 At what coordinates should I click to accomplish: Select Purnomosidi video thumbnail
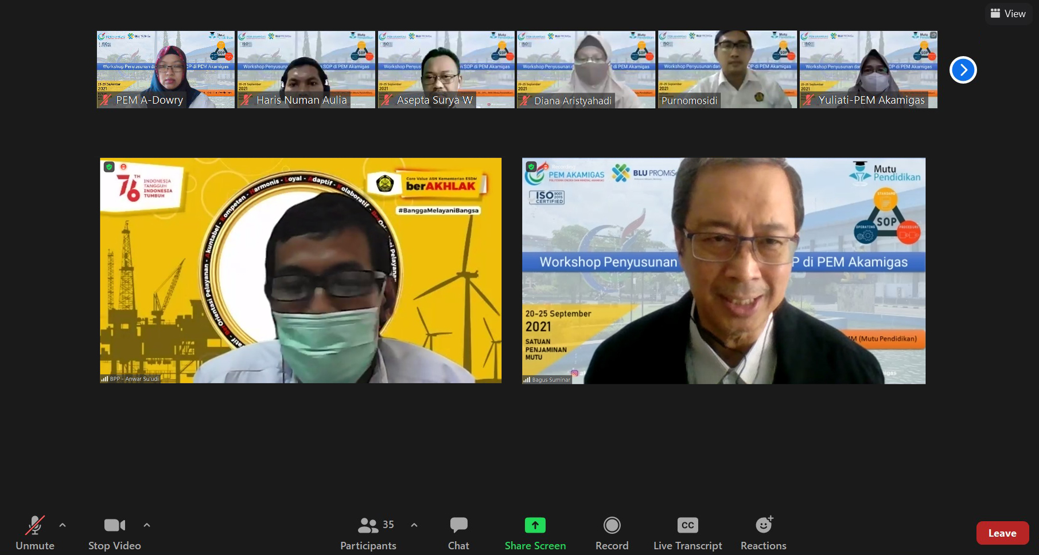pyautogui.click(x=727, y=69)
